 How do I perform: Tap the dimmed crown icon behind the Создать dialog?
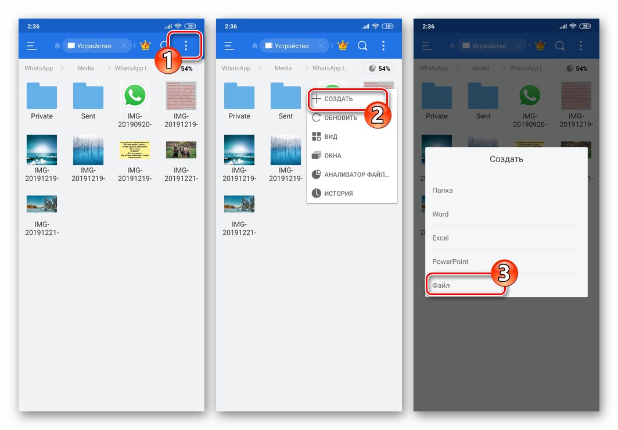click(x=540, y=46)
